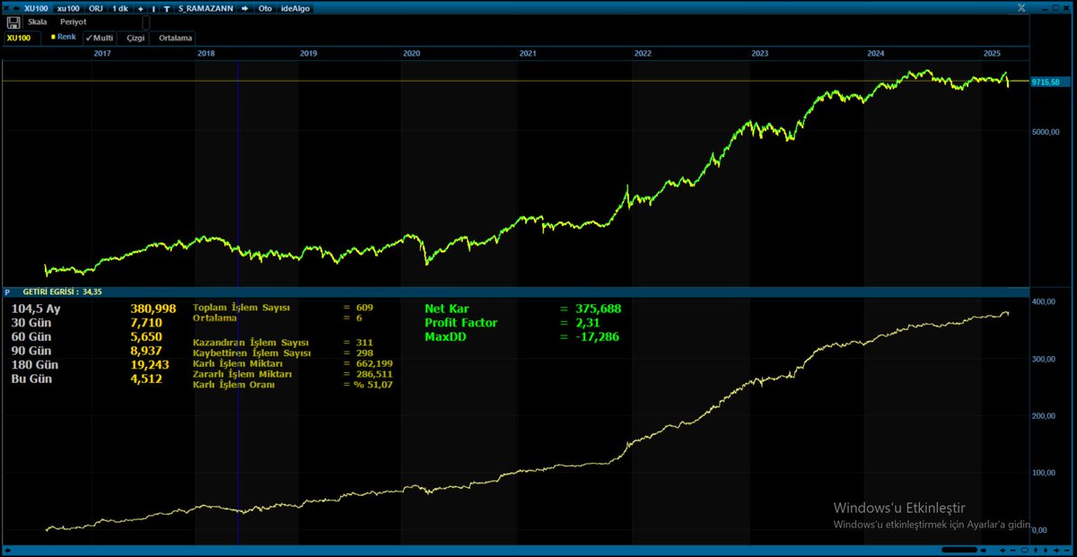Open the lowercase xu100 symbol selector
The height and width of the screenshot is (557, 1077).
point(68,8)
